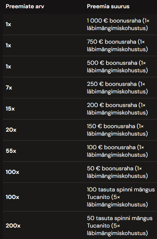Select the 250 € boonusraha prize text

(x=117, y=88)
